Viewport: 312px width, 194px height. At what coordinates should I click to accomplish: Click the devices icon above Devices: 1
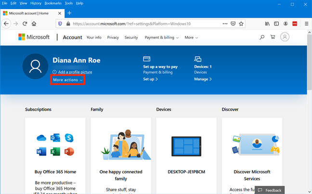click(197, 59)
